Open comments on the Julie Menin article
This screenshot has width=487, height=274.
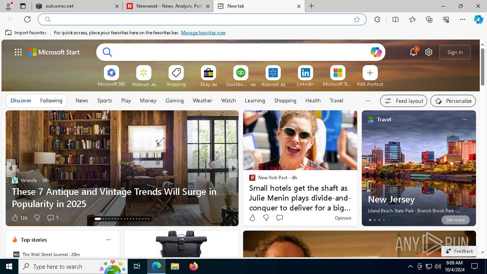[x=280, y=218]
